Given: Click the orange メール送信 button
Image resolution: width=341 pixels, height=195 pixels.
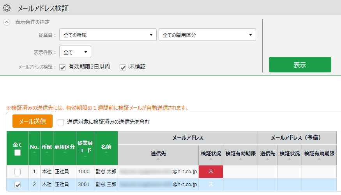Looking at the screenshot, I should click(32, 121).
